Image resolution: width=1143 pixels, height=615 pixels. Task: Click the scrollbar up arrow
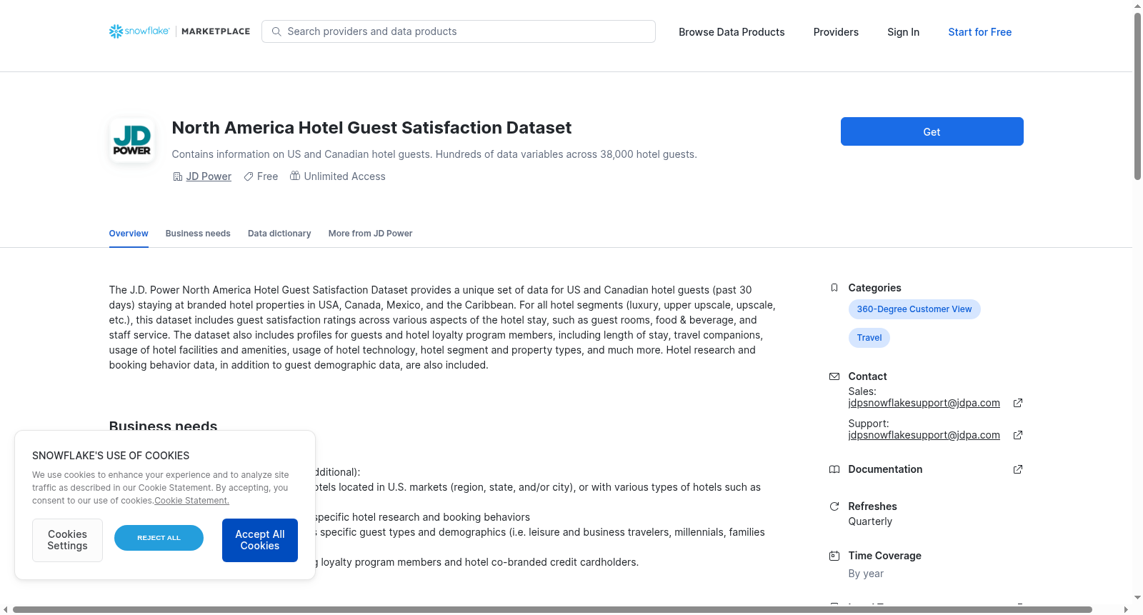coord(1137,5)
